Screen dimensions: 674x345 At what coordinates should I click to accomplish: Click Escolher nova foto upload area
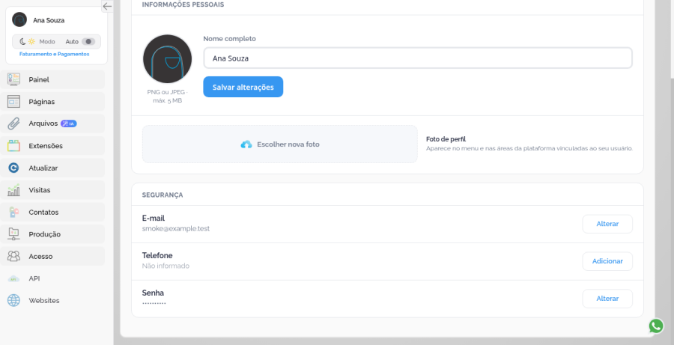(280, 144)
